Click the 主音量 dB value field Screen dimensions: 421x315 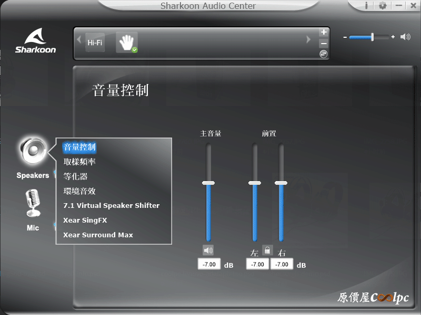(209, 264)
